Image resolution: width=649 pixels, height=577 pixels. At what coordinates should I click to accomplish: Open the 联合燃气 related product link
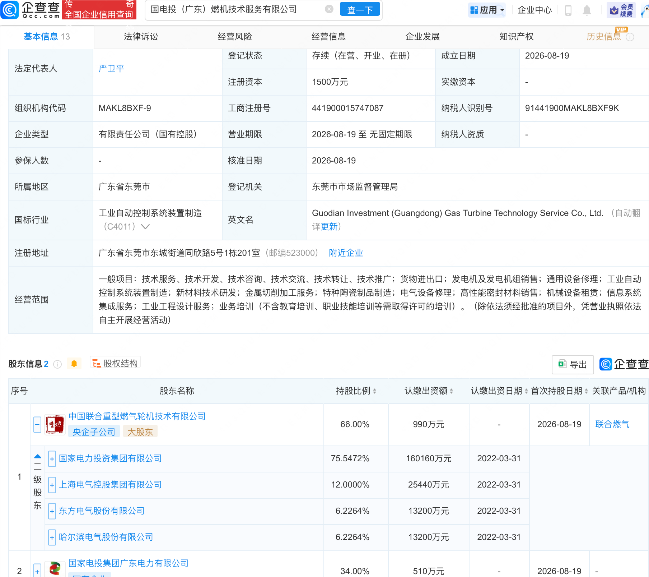click(x=612, y=424)
